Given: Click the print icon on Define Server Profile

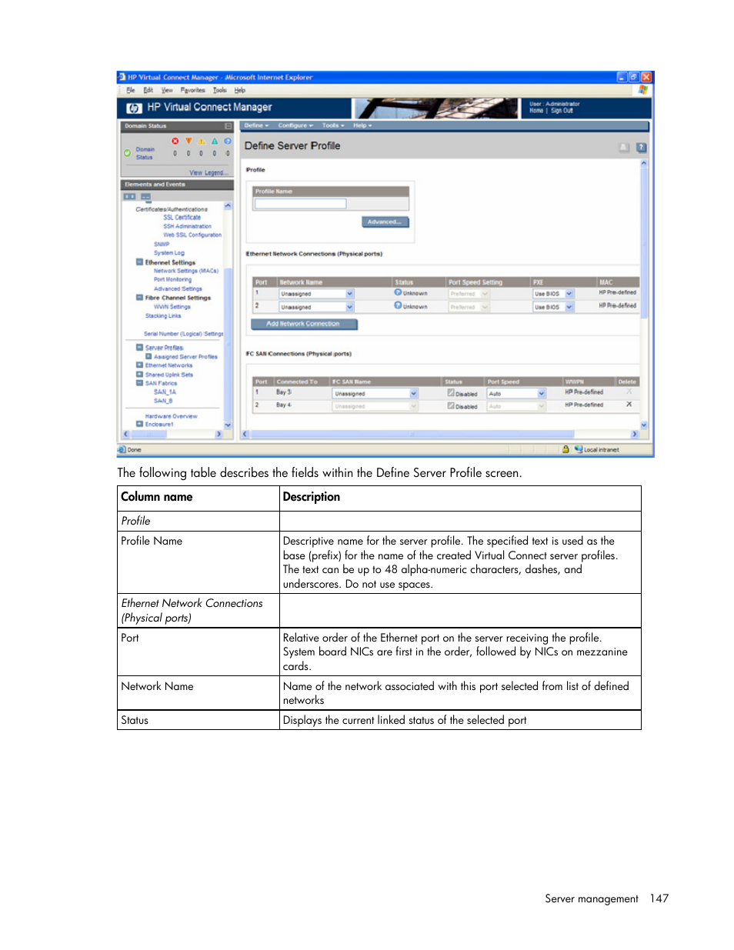Looking at the screenshot, I should click(624, 148).
